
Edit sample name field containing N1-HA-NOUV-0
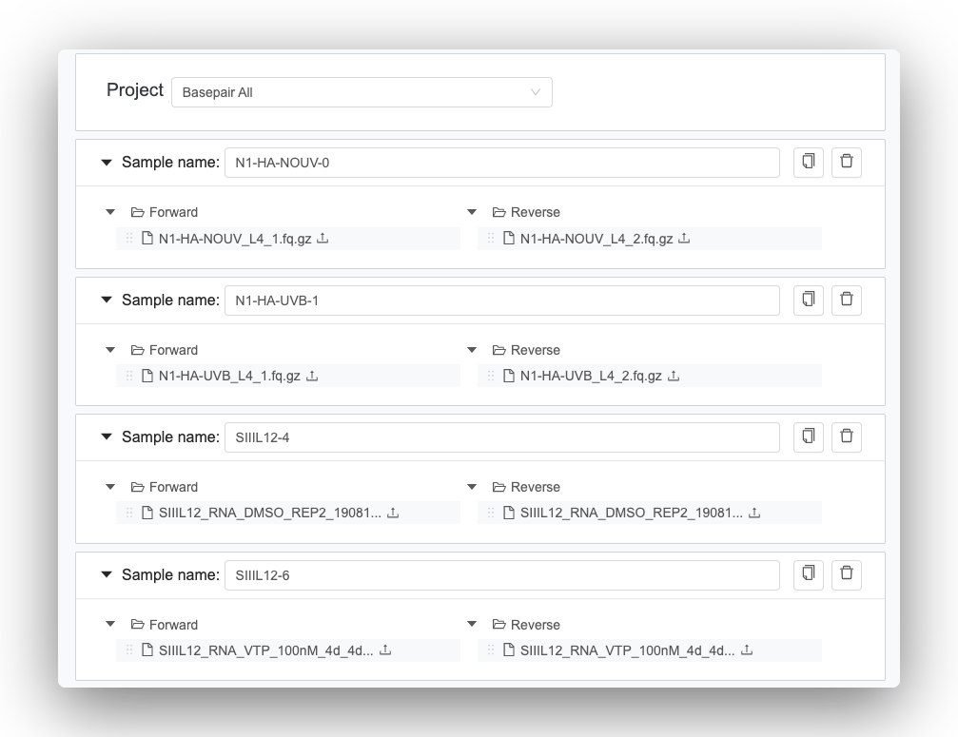502,163
